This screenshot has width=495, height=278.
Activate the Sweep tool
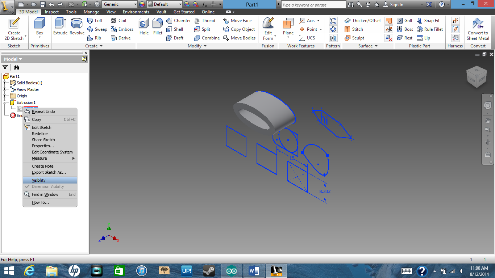[97, 29]
